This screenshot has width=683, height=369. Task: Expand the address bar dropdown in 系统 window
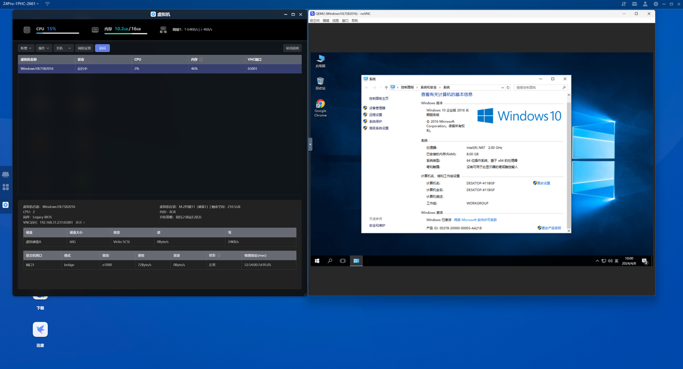point(503,87)
